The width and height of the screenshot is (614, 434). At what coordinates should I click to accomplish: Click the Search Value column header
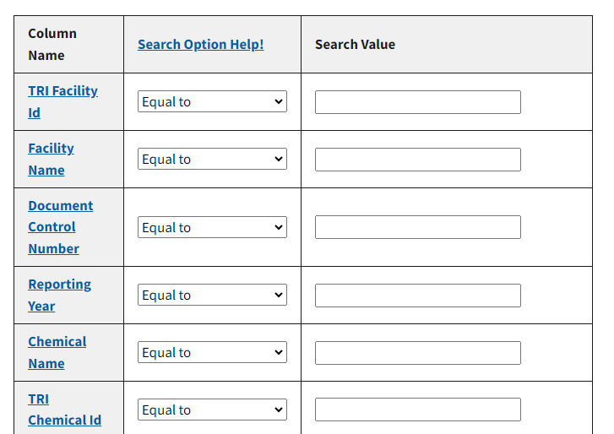[355, 44]
